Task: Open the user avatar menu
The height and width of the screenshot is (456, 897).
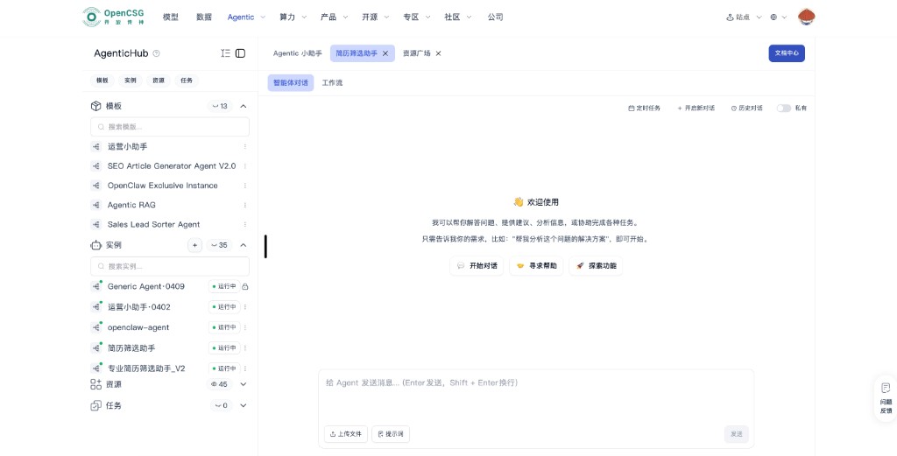Action: click(x=806, y=17)
